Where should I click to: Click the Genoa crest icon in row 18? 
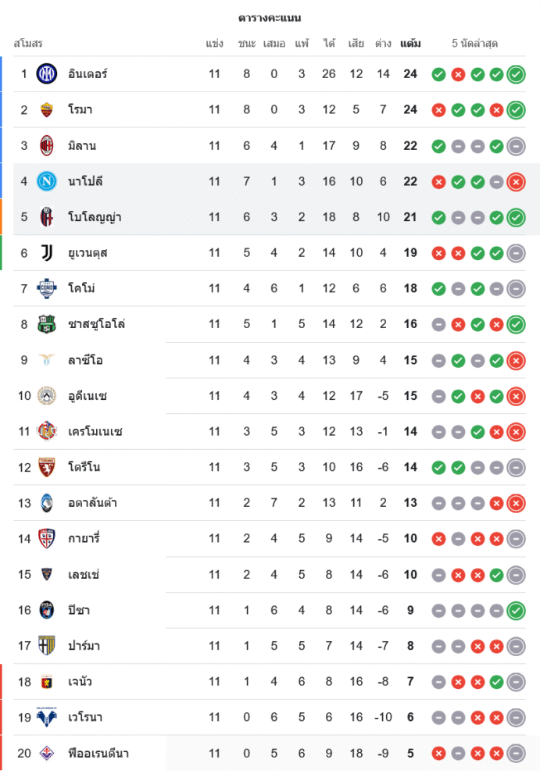[x=47, y=682]
